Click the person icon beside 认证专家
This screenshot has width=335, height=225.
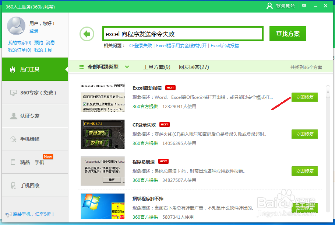click(x=14, y=116)
